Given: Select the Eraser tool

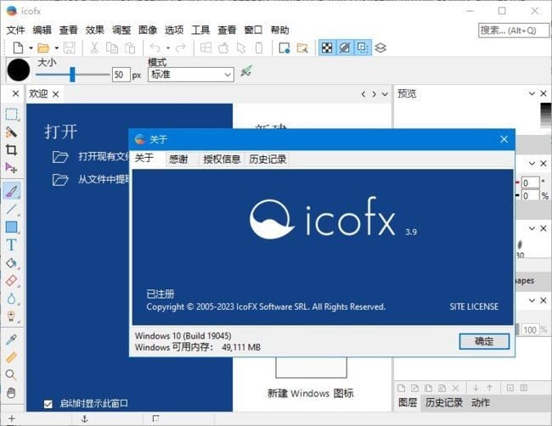Looking at the screenshot, I should (x=11, y=281).
